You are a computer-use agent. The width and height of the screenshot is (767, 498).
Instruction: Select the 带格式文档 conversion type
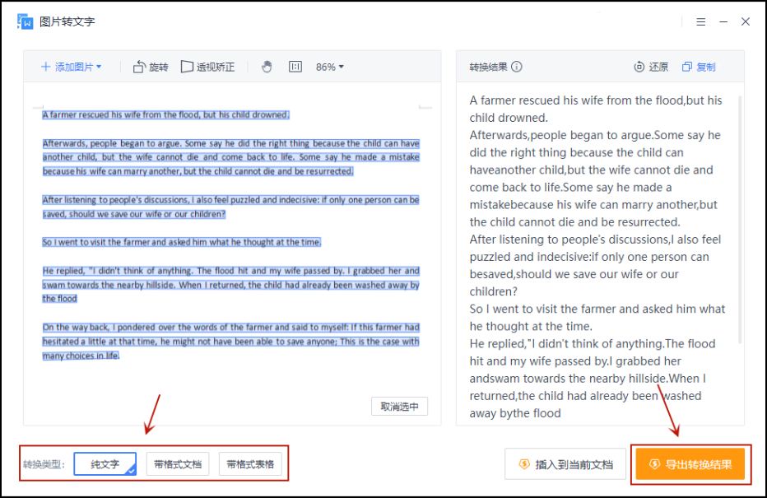(x=178, y=464)
